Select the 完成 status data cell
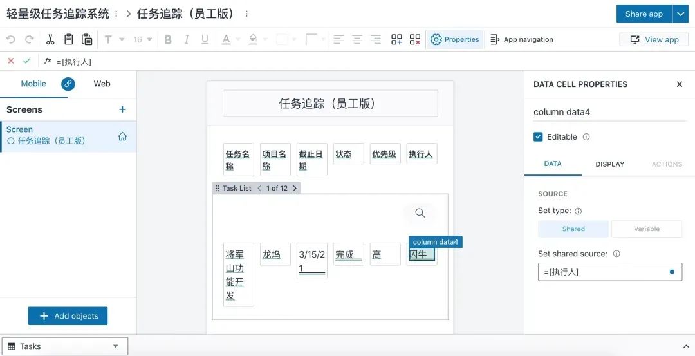The width and height of the screenshot is (695, 356). 348,254
